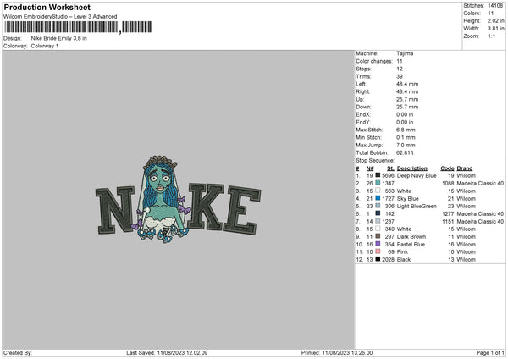Viewport: 508px width, 359px height.
Task: Click the Pastel Blue purple swatch
Action: pos(378,244)
